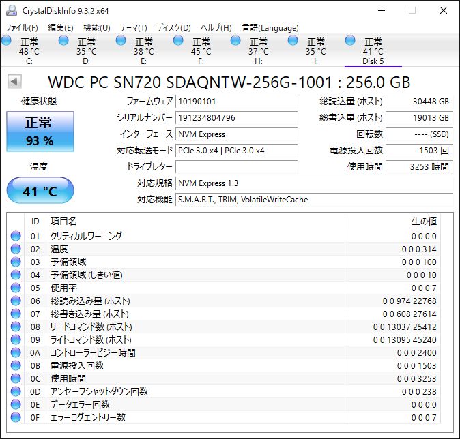Click status orb for 0B 電源投入回数 row
Viewport: 460px width, 439px height.
tap(16, 365)
